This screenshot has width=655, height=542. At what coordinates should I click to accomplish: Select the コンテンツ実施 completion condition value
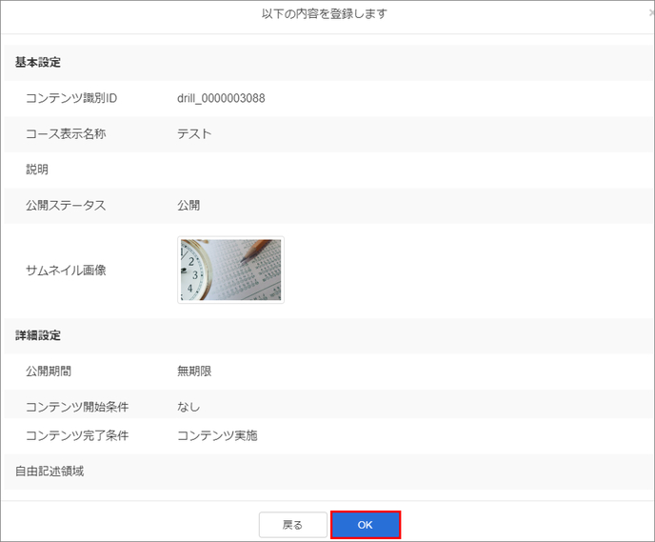(217, 435)
